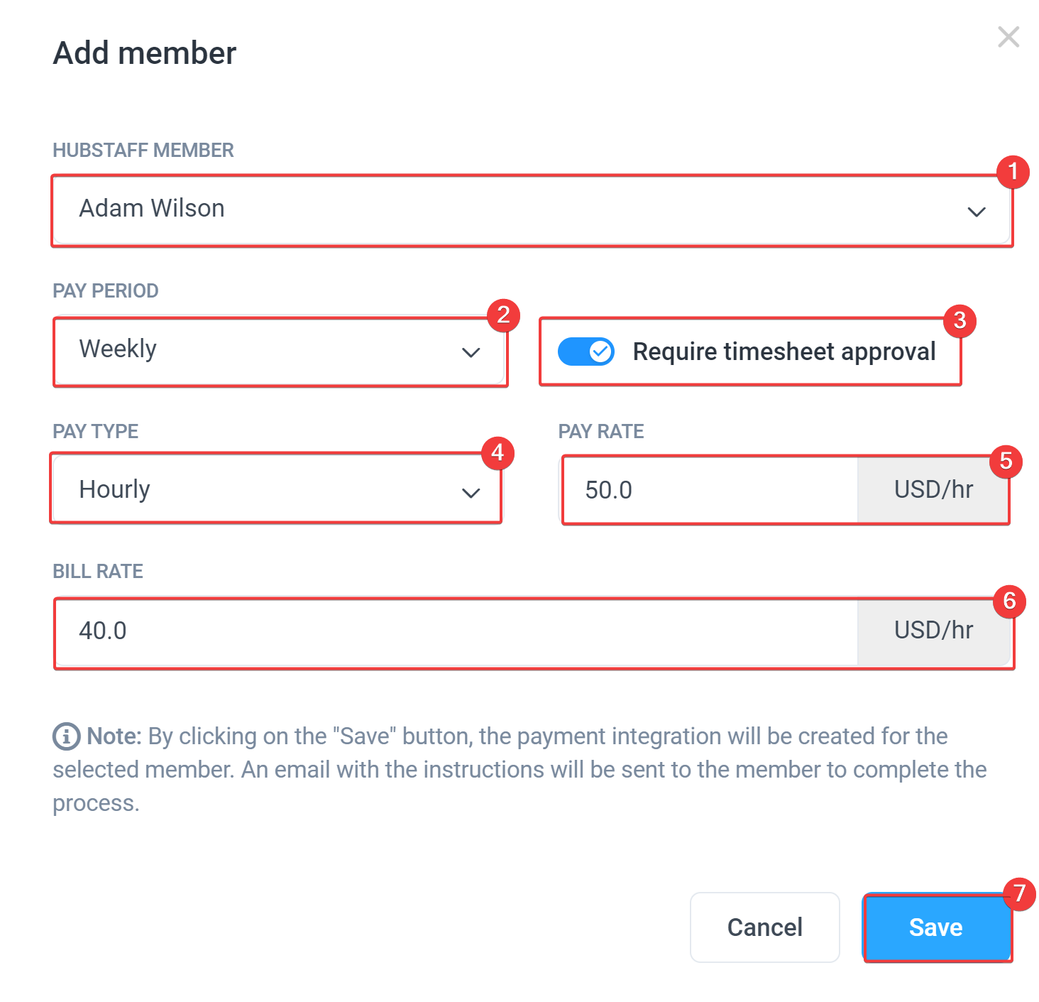Save the new member settings

click(936, 927)
